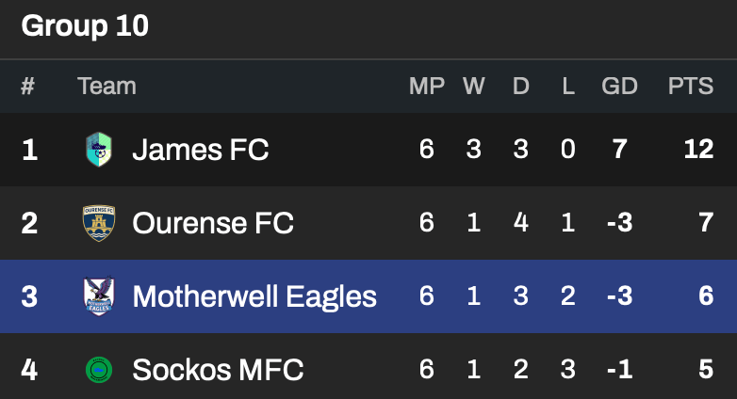Click the Sockos MFC green circular badge

pos(98,370)
